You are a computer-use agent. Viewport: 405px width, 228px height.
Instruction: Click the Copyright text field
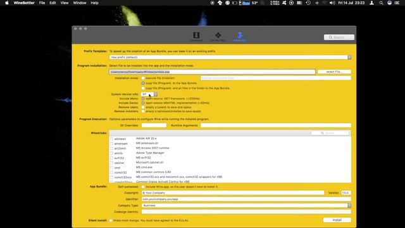pos(233,193)
